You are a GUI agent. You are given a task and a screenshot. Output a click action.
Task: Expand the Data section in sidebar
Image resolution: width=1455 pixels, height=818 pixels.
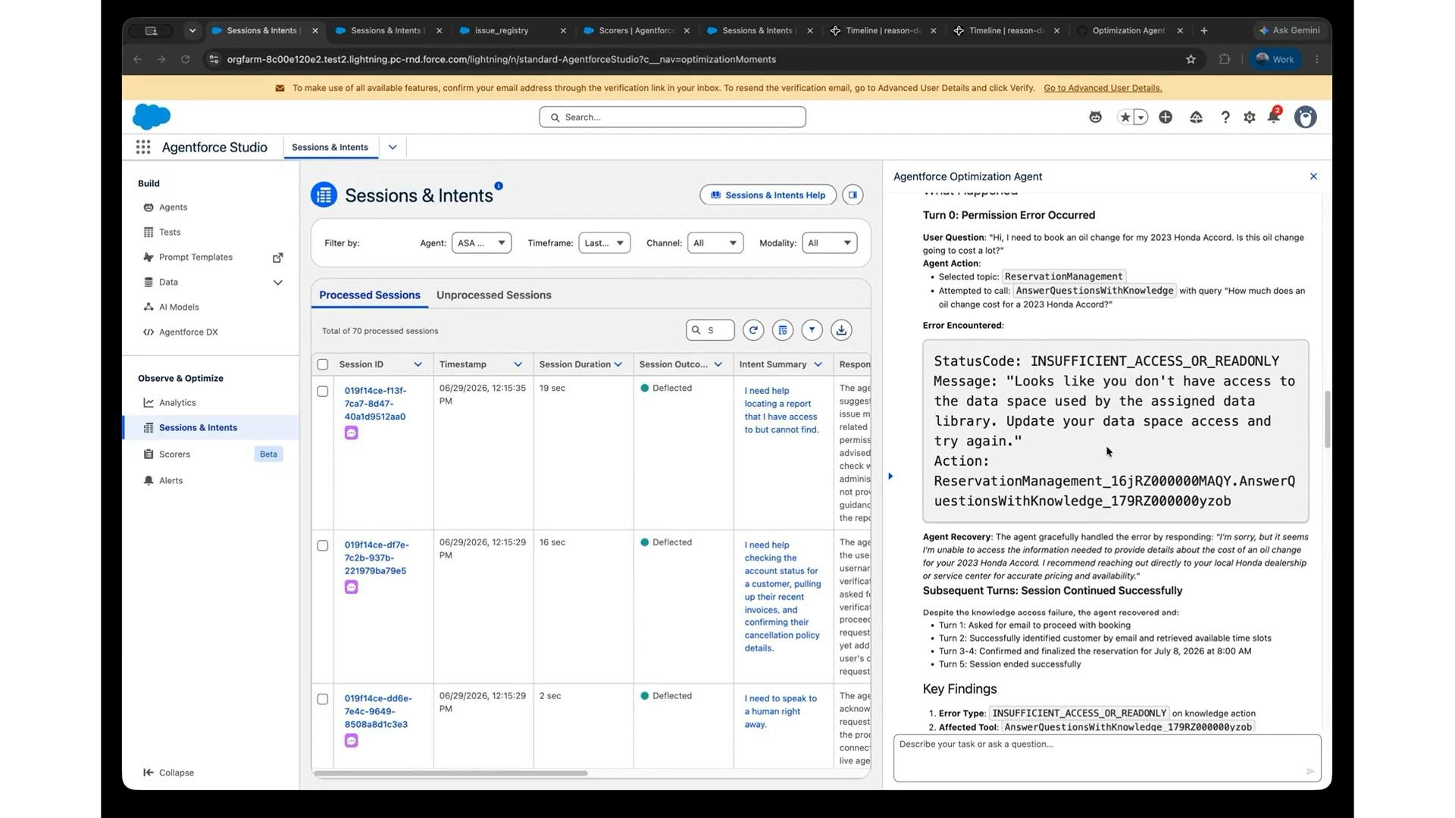tap(277, 283)
